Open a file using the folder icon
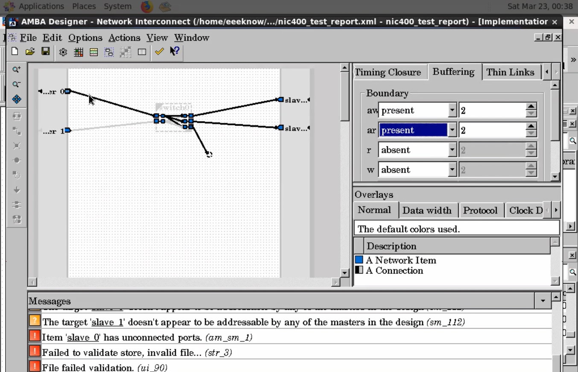Screen dimensions: 578x372 [x=30, y=52]
